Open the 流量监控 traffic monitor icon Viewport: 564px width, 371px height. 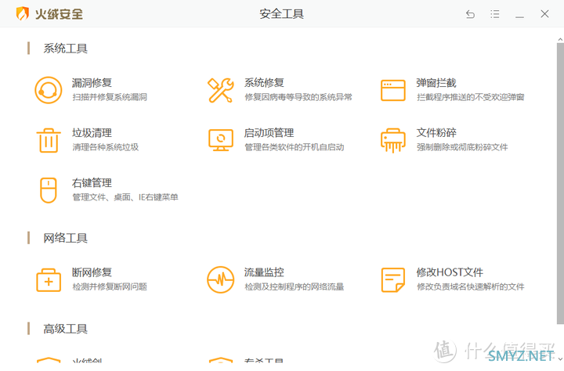point(220,279)
